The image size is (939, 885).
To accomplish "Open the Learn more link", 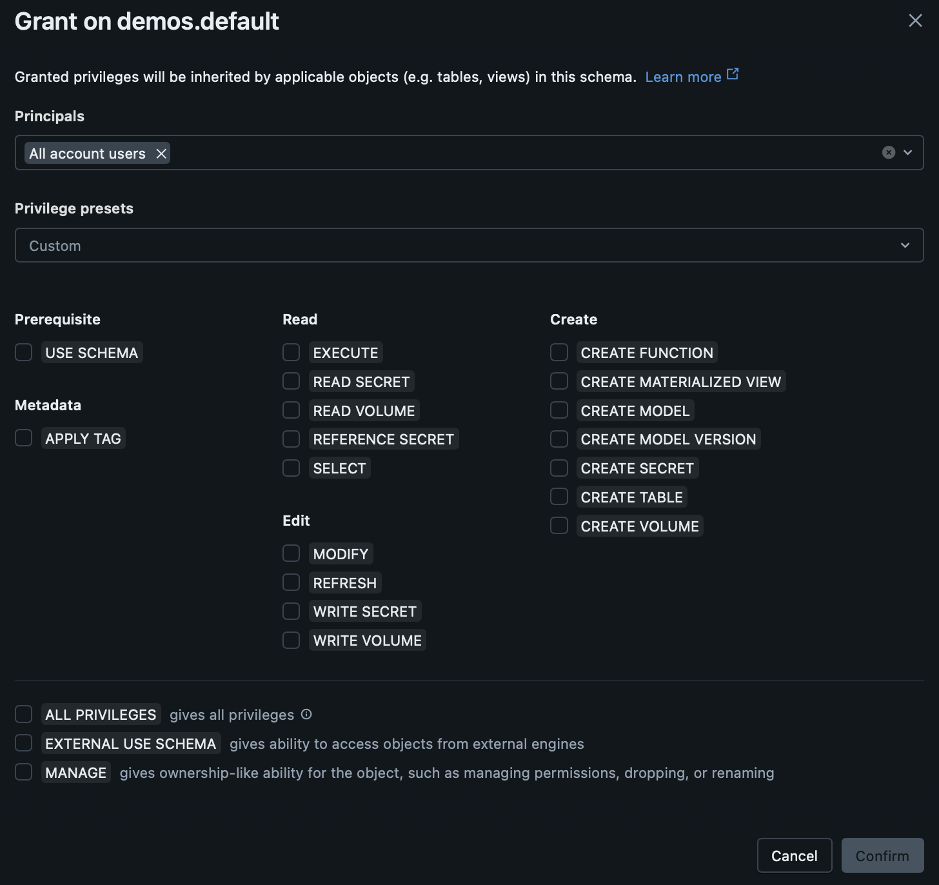I will click(x=683, y=77).
